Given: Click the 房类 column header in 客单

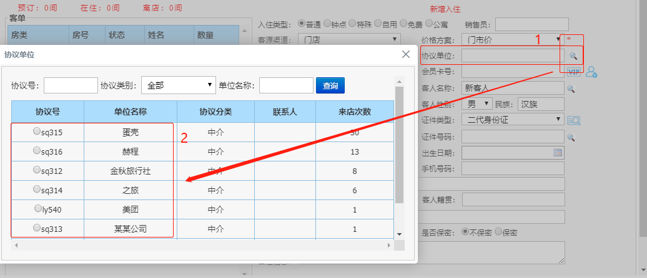Looking at the screenshot, I should (x=38, y=36).
